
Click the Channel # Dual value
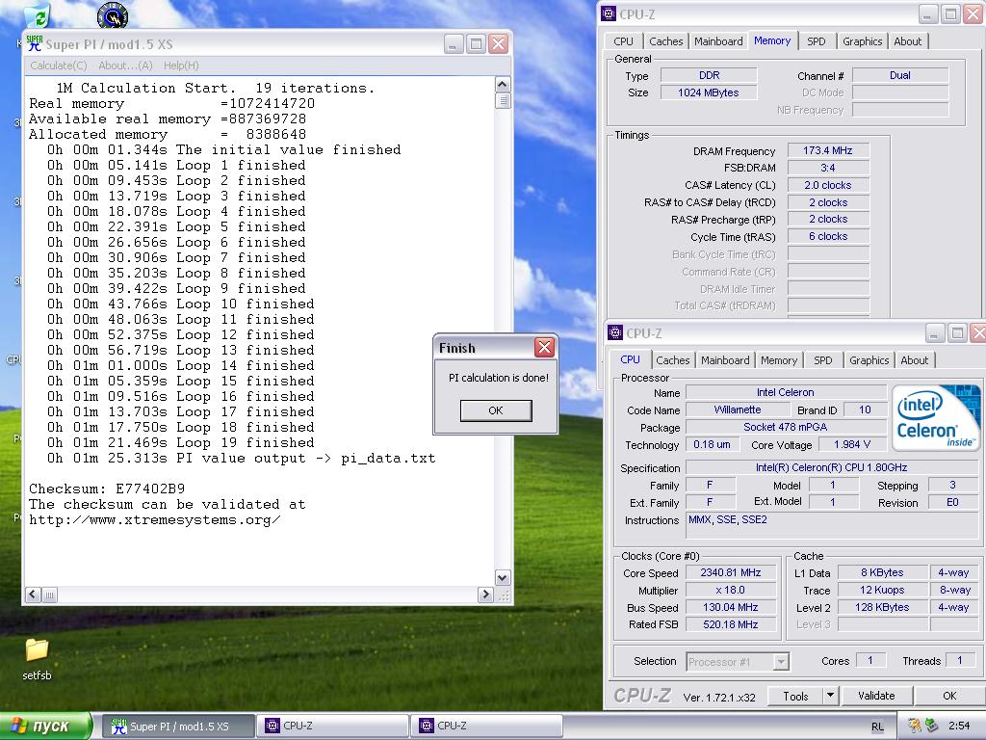pyautogui.click(x=900, y=75)
